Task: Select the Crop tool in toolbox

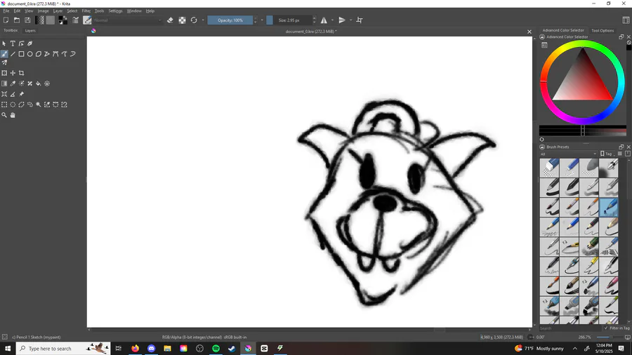Action: coord(21,73)
